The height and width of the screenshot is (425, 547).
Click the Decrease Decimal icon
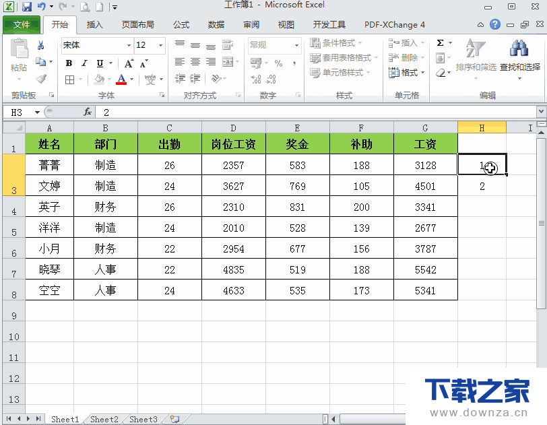tap(271, 79)
